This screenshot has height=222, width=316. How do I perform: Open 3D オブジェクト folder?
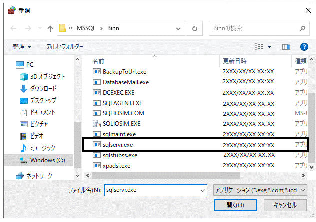coord(42,76)
